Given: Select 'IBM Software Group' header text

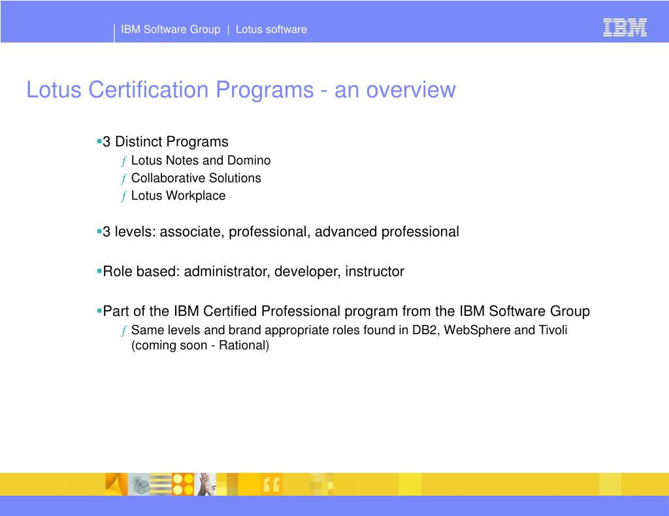Looking at the screenshot, I should click(x=171, y=29).
